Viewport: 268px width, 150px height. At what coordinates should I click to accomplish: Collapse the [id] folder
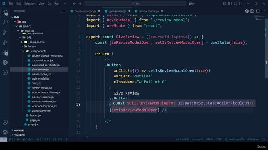click(20, 37)
